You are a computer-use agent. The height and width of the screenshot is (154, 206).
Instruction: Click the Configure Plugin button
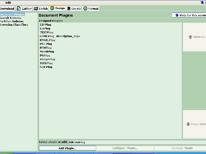[x=125, y=148]
